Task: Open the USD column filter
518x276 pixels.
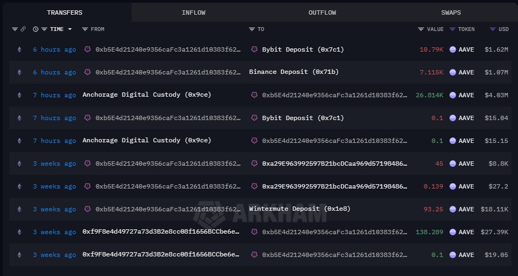Action: tap(492, 29)
